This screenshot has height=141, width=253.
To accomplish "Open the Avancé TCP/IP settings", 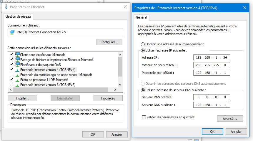I will coord(230,118).
